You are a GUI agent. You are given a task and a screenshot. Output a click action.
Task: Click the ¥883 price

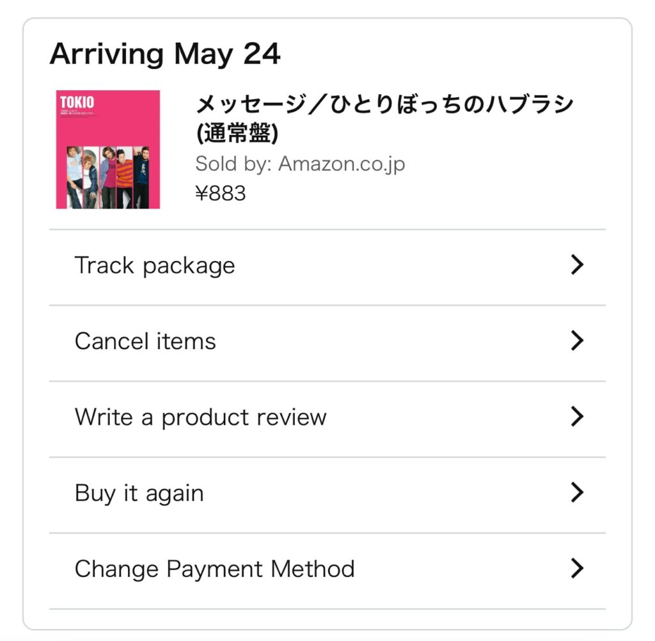pos(221,193)
